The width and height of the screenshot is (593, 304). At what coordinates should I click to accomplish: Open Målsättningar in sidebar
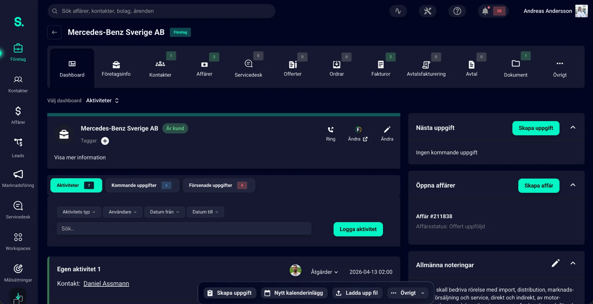tap(18, 273)
